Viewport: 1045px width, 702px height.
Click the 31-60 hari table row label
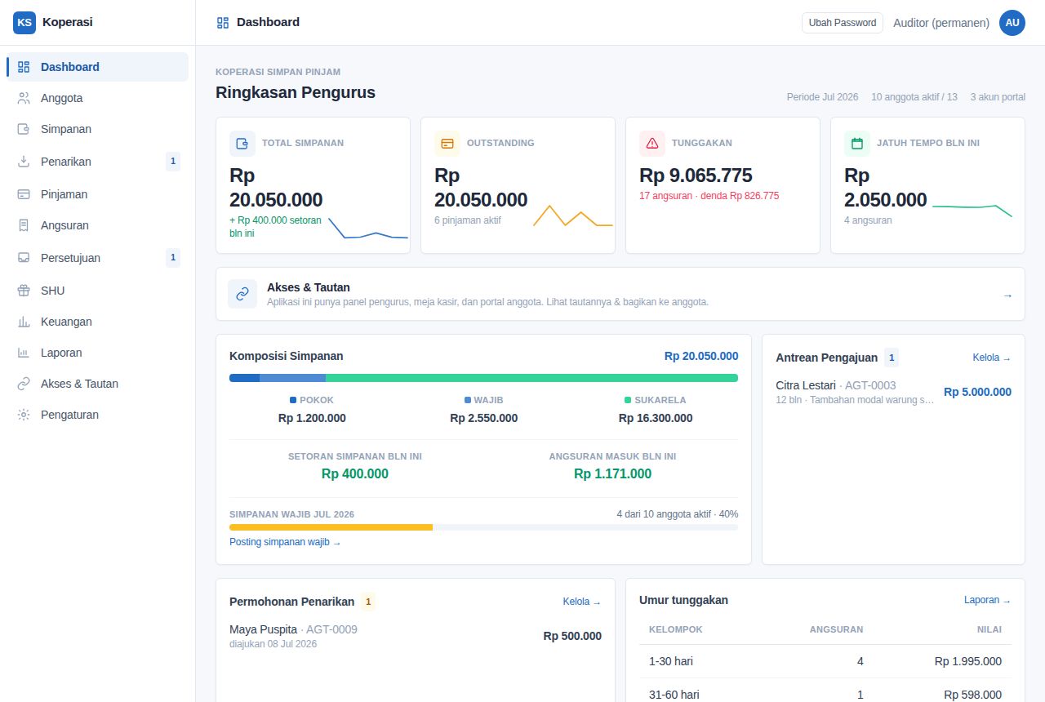click(674, 695)
